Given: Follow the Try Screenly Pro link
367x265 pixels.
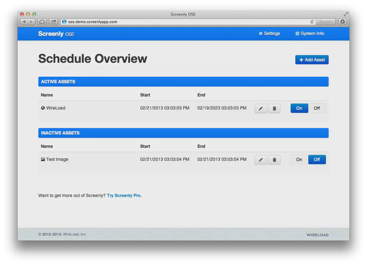Looking at the screenshot, I should (x=124, y=195).
